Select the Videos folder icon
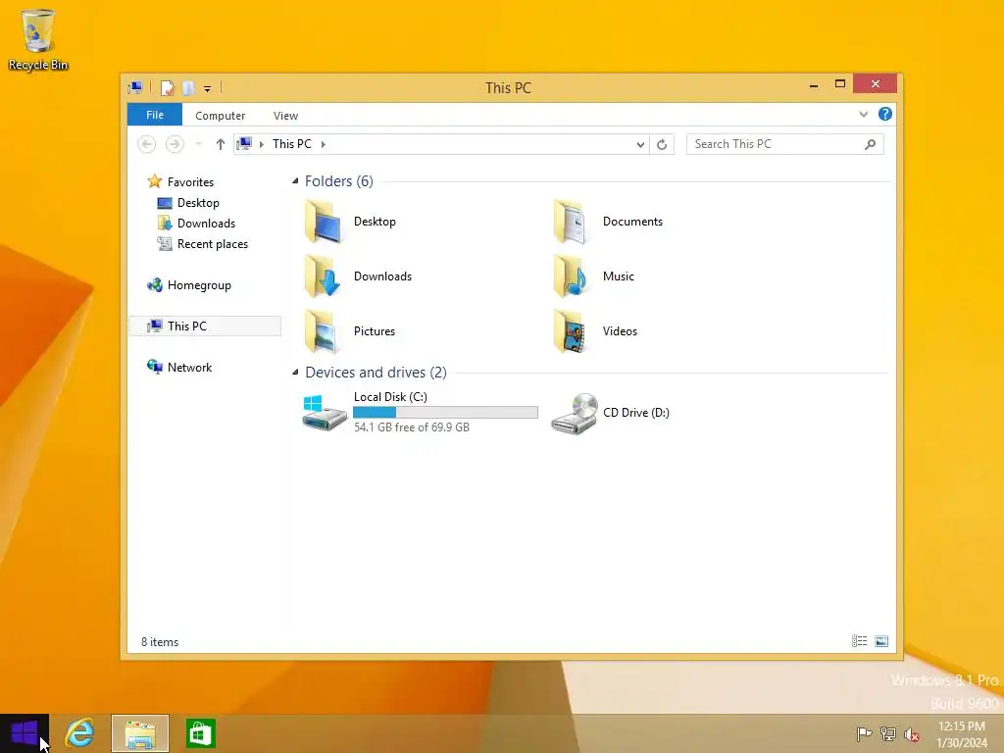 coord(572,331)
